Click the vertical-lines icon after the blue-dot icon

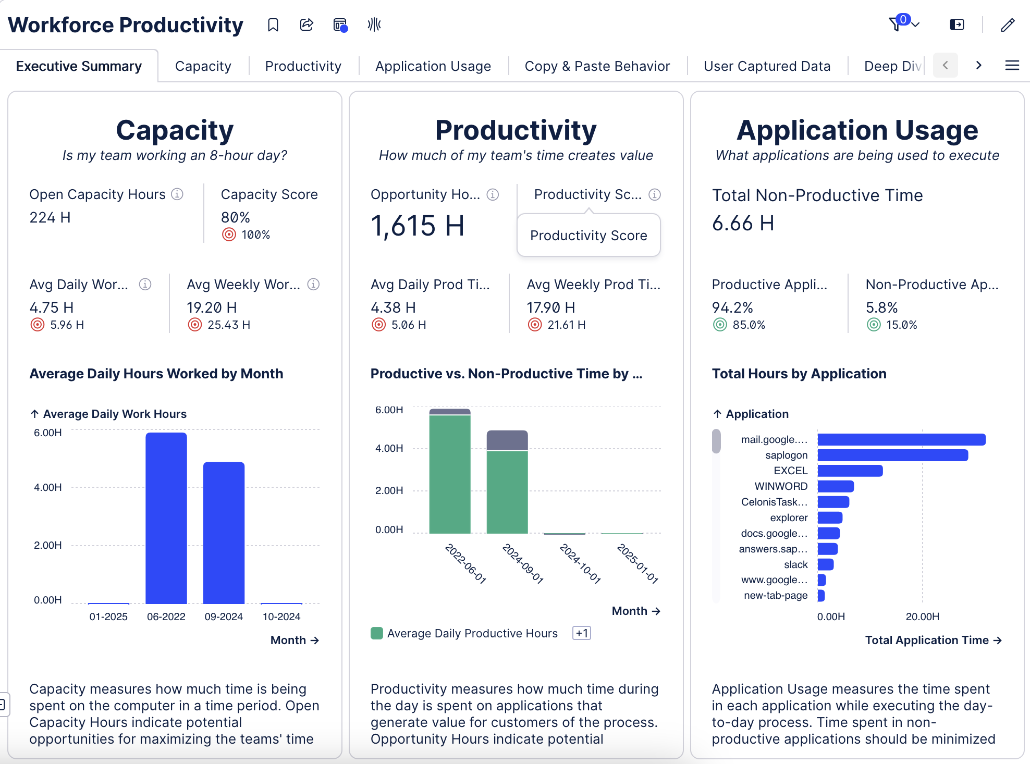click(374, 24)
